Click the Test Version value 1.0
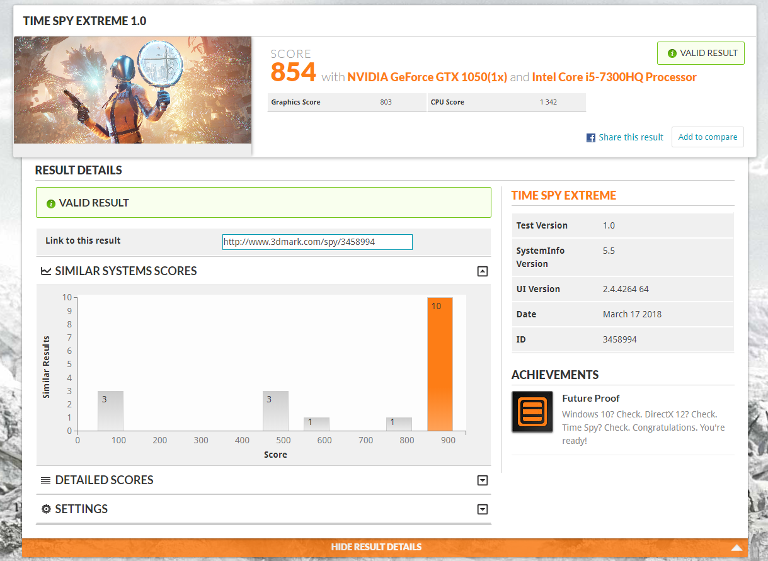The height and width of the screenshot is (561, 768). pyautogui.click(x=609, y=225)
